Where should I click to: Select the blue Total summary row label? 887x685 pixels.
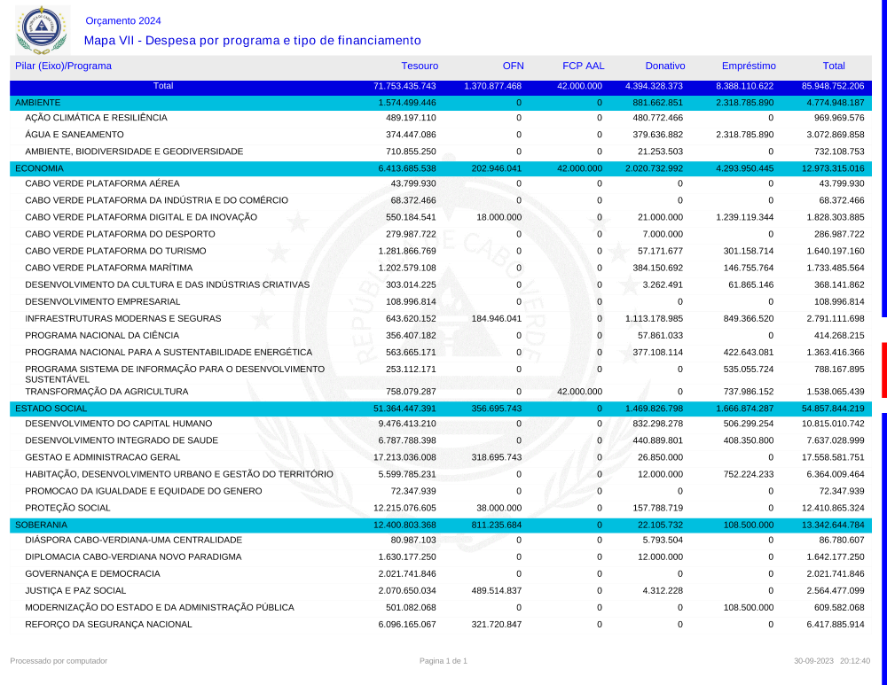(163, 86)
